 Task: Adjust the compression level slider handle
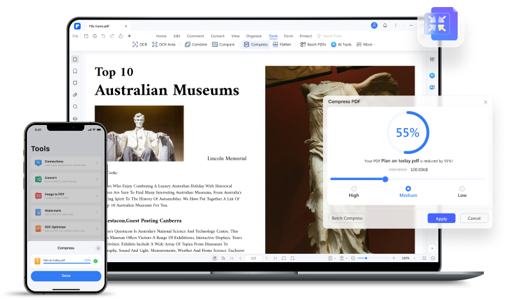click(385, 179)
